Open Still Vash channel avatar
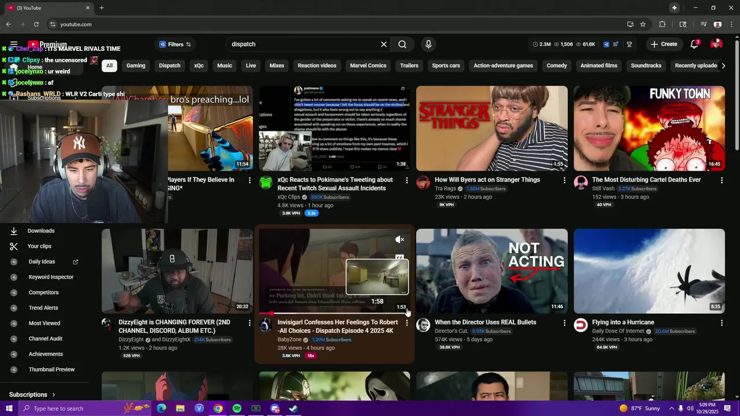The width and height of the screenshot is (740, 416). coord(580,183)
